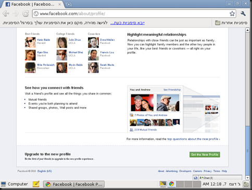Click the globe icon beside Chat

click(x=196, y=178)
